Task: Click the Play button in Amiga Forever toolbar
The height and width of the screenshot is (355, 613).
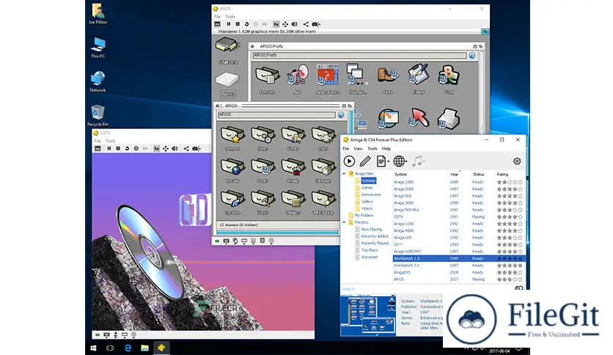Action: [349, 161]
